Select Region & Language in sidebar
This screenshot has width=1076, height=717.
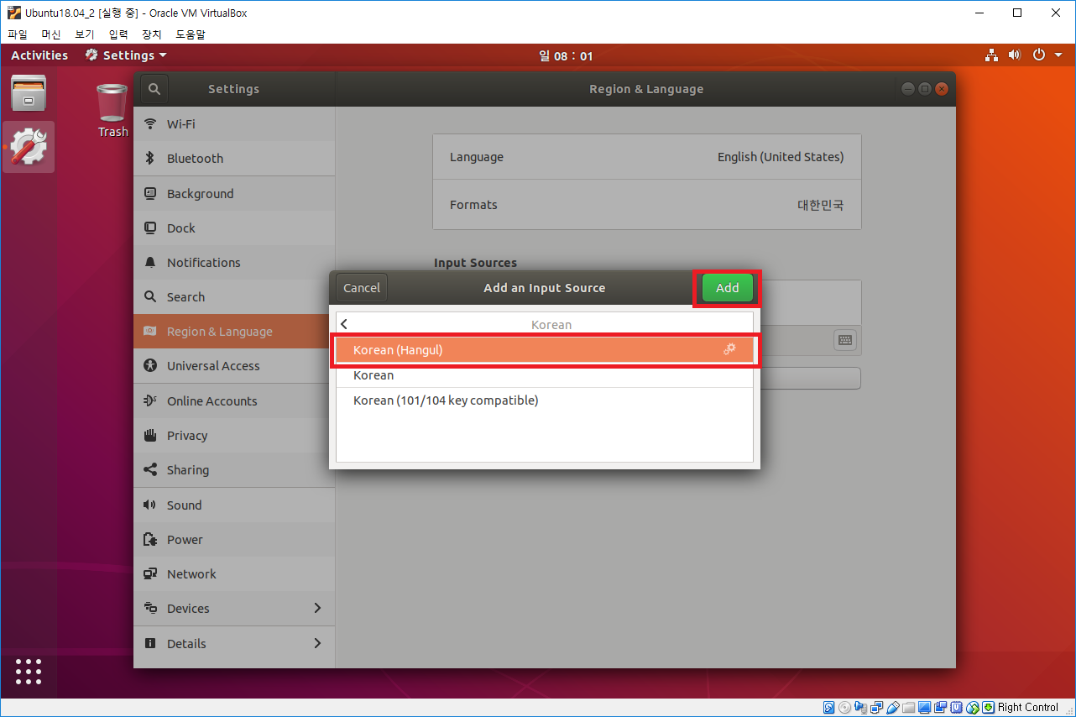234,331
